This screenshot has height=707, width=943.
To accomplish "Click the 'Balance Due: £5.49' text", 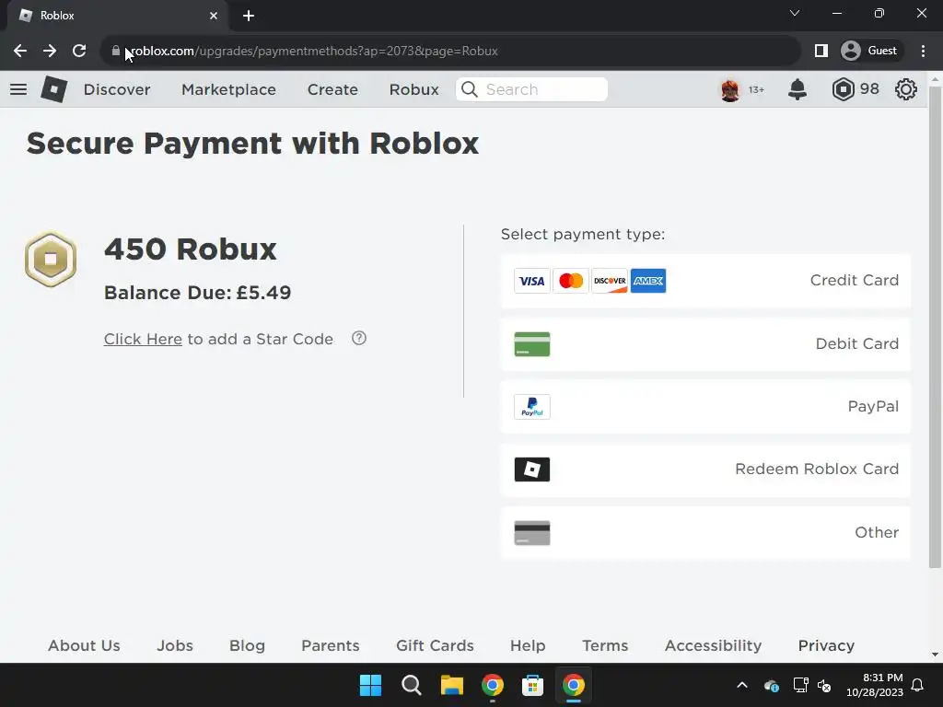I will (197, 293).
